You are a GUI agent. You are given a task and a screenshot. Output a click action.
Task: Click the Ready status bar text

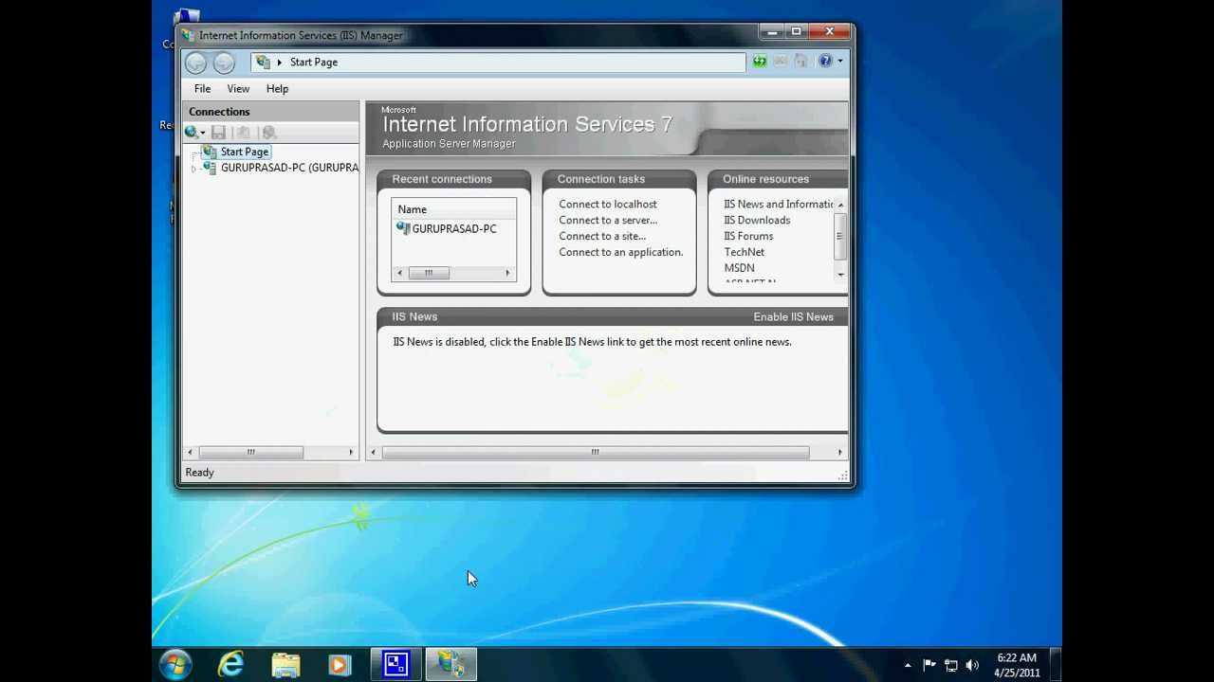[200, 473]
